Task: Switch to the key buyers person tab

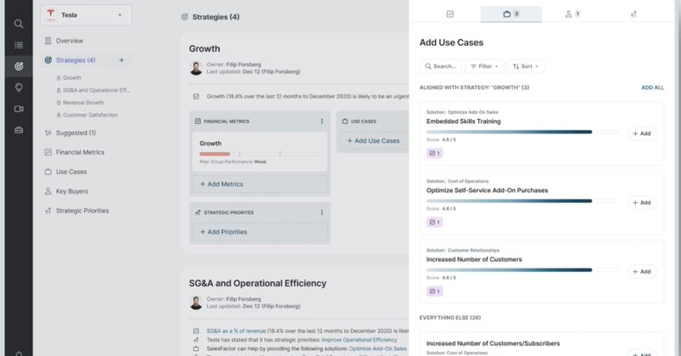Action: click(572, 14)
